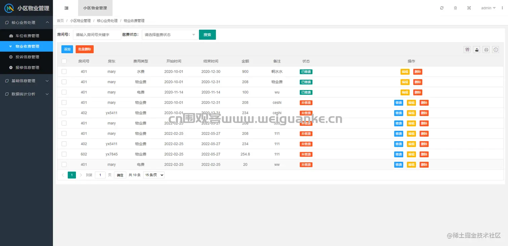This screenshot has width=508, height=246.
Task: Collapse the 核心业务处理 menu group
Action: [x=27, y=23]
